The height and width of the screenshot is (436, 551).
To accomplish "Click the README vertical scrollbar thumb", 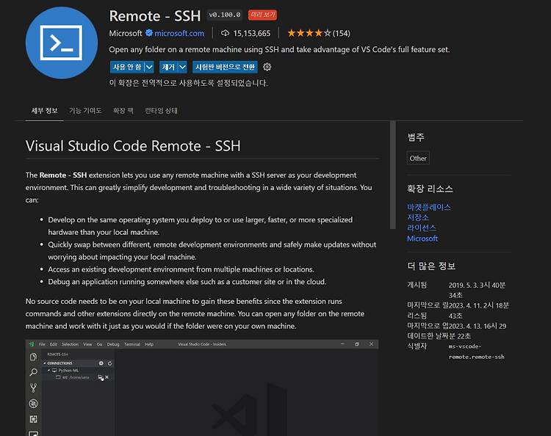I will (392, 175).
